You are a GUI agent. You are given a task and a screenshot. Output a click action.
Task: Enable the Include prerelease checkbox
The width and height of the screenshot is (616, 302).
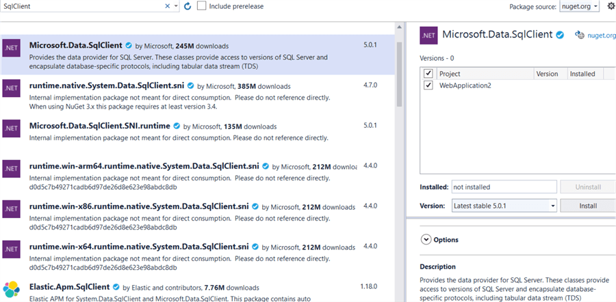click(202, 6)
